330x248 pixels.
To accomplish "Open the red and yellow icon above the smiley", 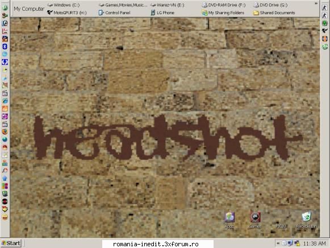I will click(x=5, y=209).
